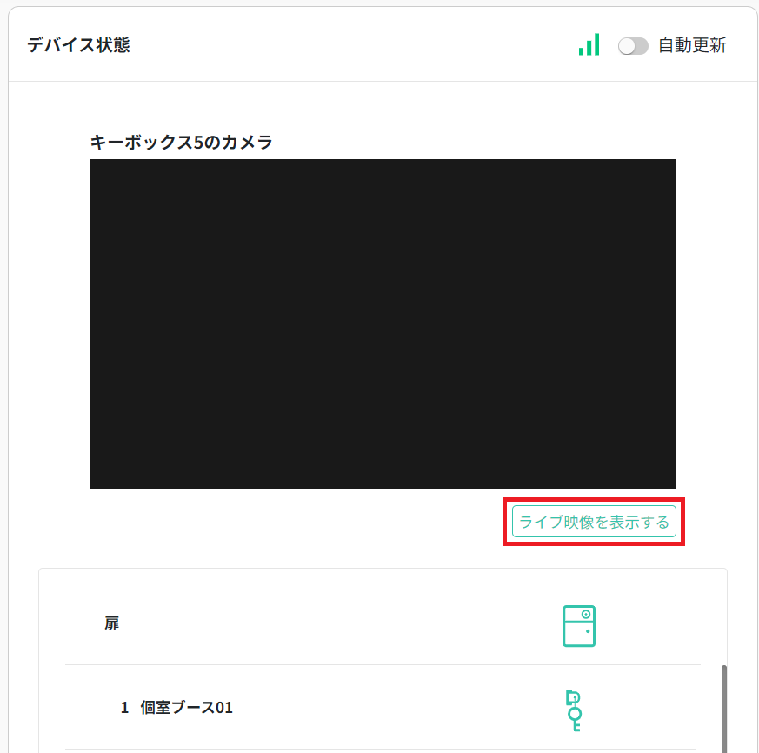Viewport: 759px width, 753px height.
Task: Show live video from キーボックス5 camera
Action: click(x=593, y=522)
